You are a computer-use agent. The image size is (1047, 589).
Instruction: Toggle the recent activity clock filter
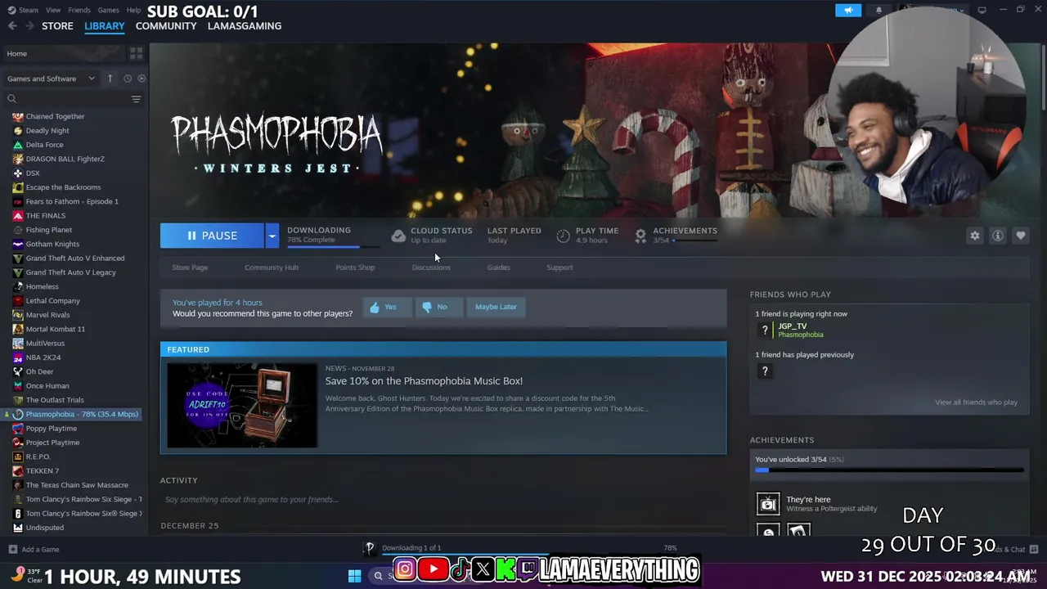pos(128,79)
